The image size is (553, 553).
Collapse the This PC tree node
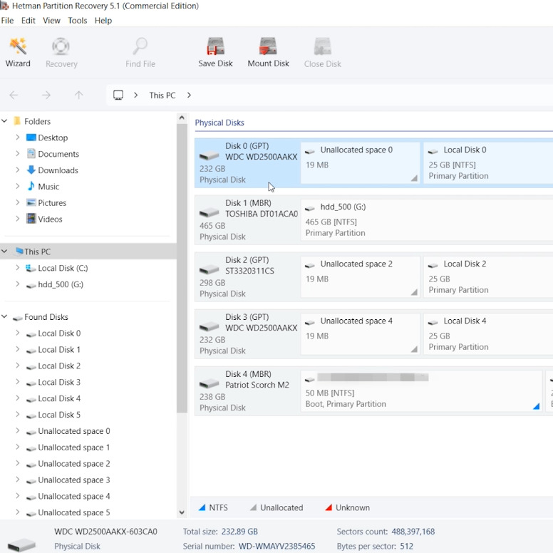[x=4, y=251]
